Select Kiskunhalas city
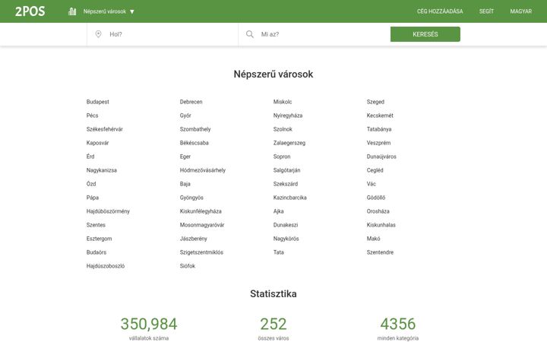The width and height of the screenshot is (547, 342). coord(381,225)
